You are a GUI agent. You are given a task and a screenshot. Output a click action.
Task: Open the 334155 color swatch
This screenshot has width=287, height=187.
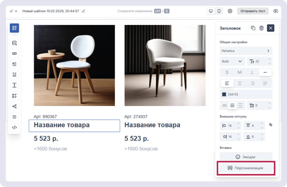point(224,94)
